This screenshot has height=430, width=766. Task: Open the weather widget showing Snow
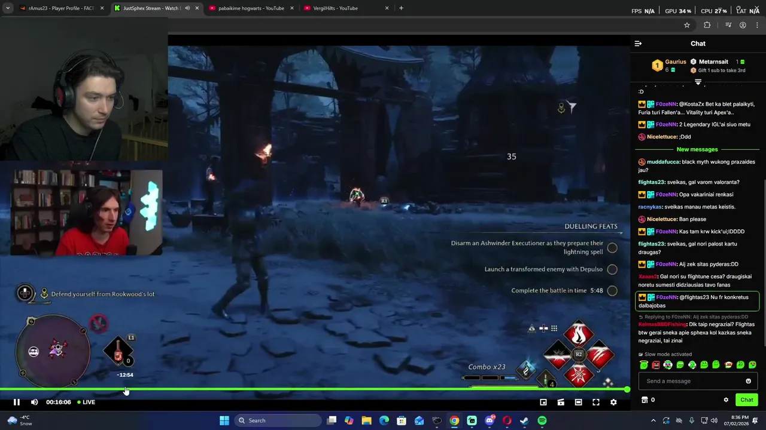coord(19,420)
